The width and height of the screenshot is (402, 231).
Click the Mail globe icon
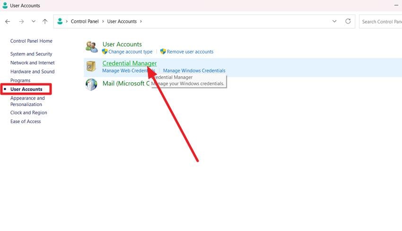pos(91,84)
